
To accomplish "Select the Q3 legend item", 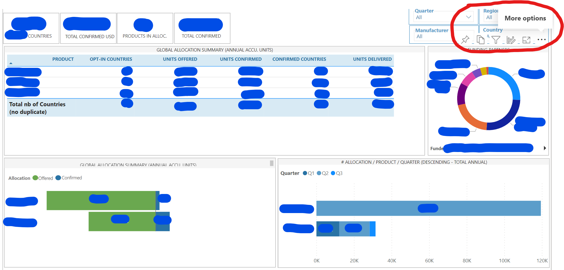I will (x=337, y=173).
